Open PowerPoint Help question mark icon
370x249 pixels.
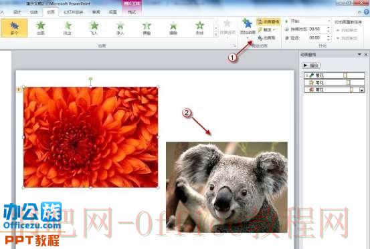pyautogui.click(x=367, y=12)
